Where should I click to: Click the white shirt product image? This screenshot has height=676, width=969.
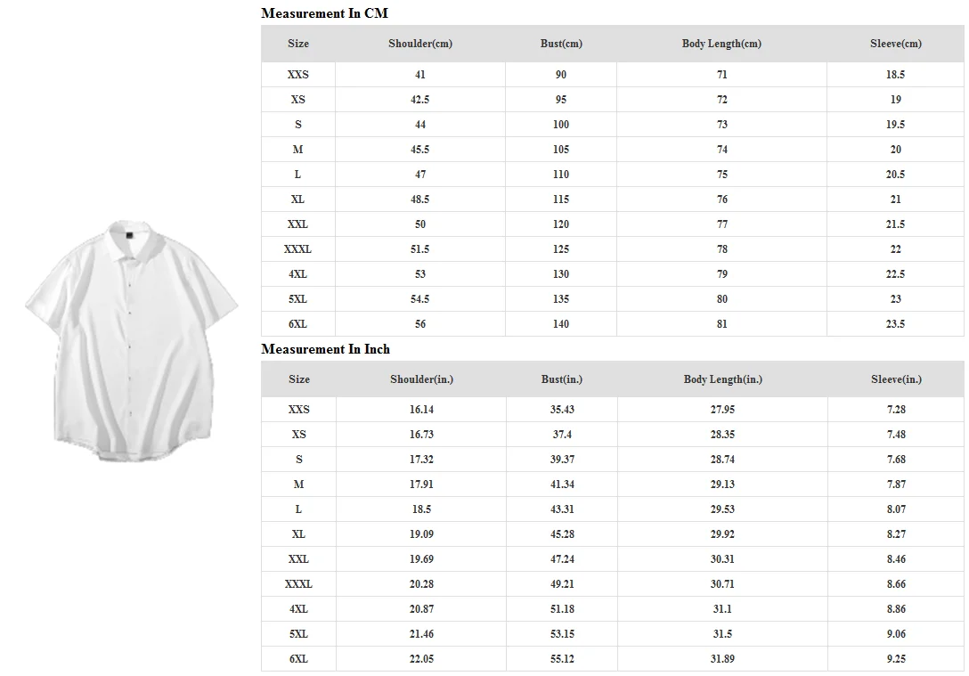coord(130,338)
